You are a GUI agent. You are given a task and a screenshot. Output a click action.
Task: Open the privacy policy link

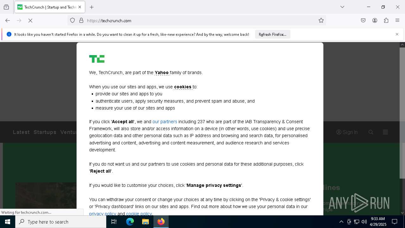(103, 214)
